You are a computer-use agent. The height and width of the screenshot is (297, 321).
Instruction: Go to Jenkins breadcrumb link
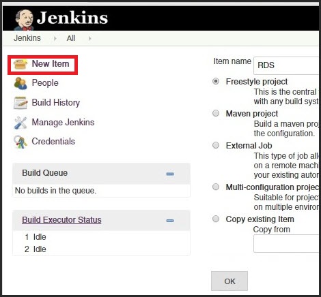point(27,38)
